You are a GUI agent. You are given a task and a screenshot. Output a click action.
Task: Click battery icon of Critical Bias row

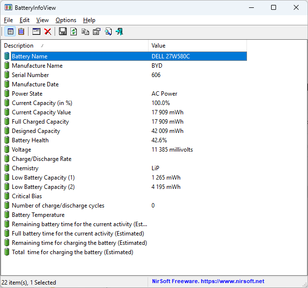coord(7,196)
